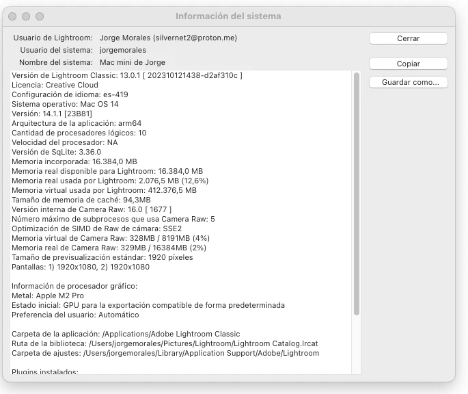
Task: Click the red close window button
Action: [x=12, y=16]
